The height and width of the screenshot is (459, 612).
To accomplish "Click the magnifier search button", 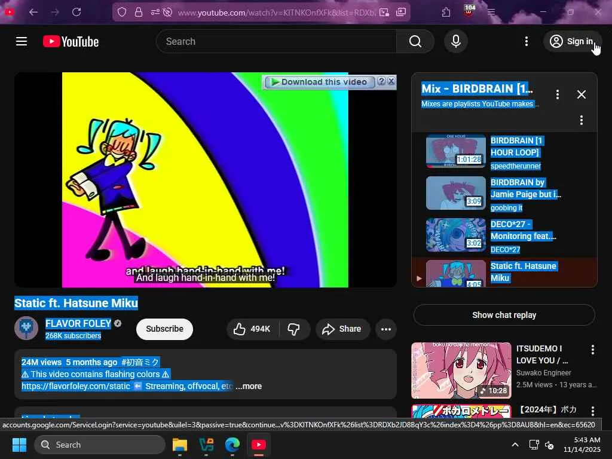I will coord(415,41).
